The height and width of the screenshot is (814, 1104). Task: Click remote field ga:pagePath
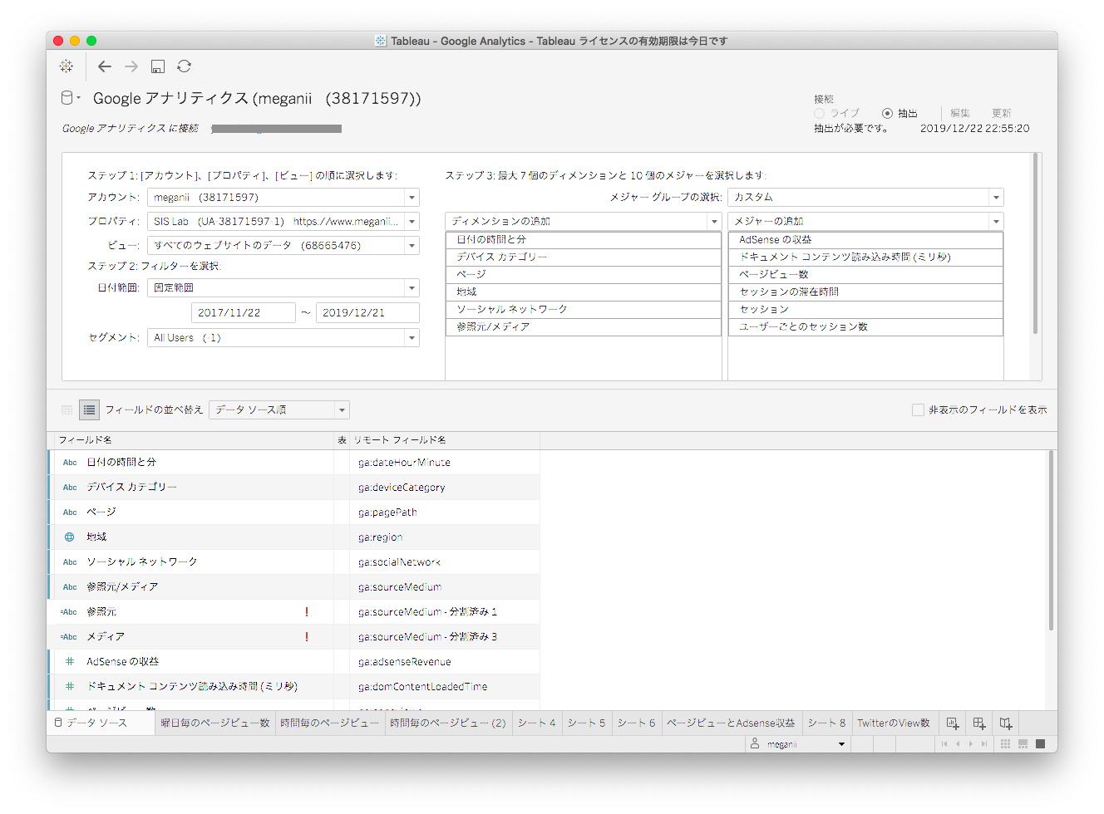pos(387,512)
